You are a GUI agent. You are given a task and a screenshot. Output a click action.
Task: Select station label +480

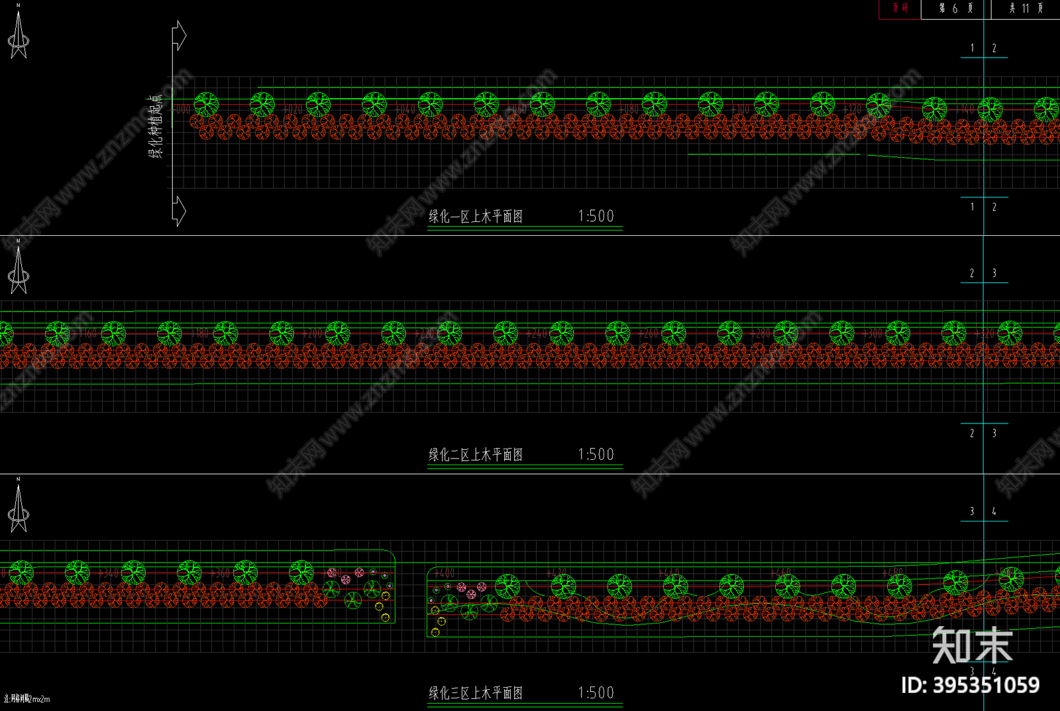pyautogui.click(x=892, y=573)
